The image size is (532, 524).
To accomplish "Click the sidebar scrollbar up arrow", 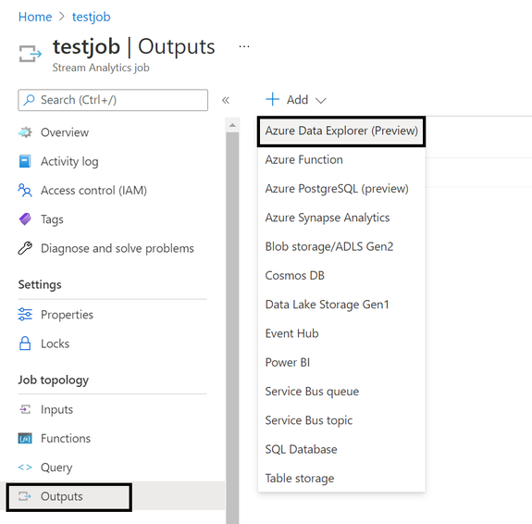I will pyautogui.click(x=232, y=125).
